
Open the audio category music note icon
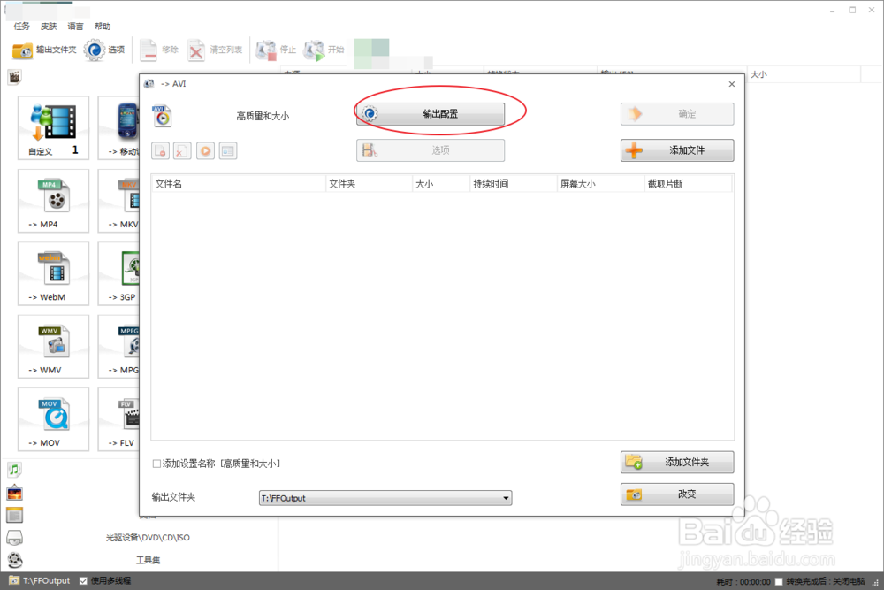tap(15, 470)
